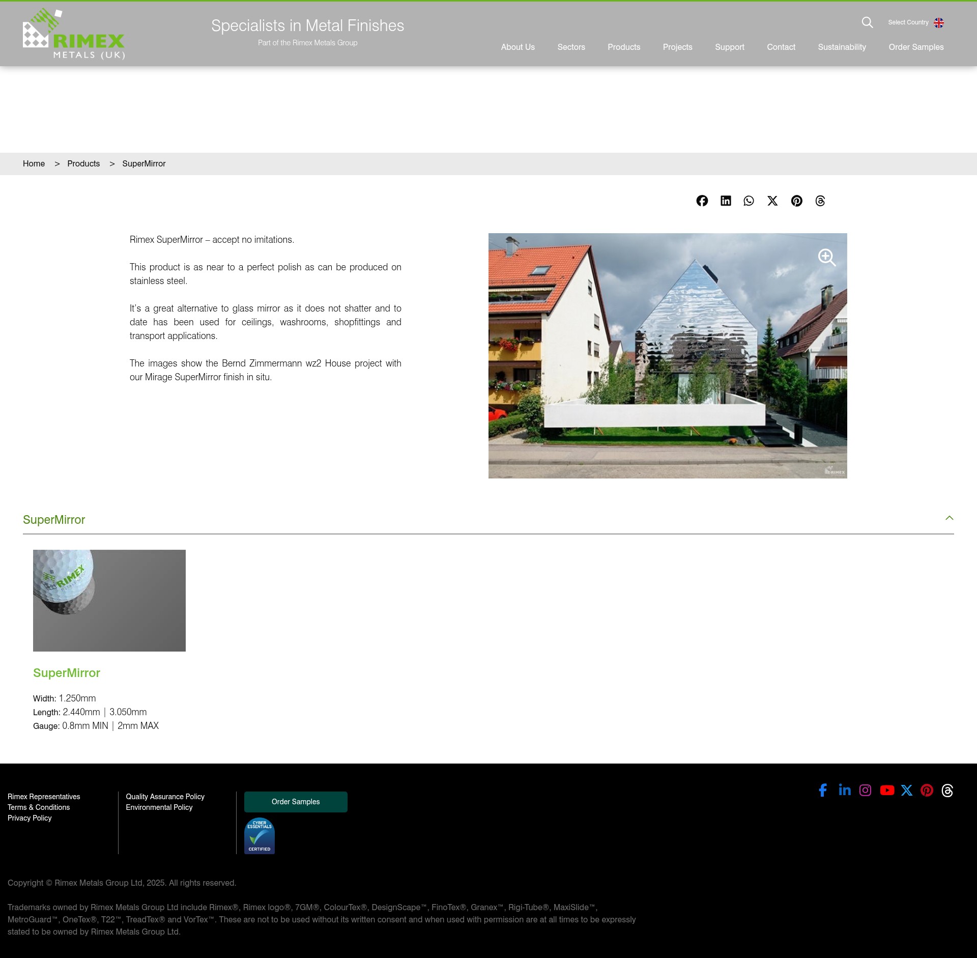Open the search magnifier icon in header
Screen dimensions: 977x958
[x=867, y=22]
